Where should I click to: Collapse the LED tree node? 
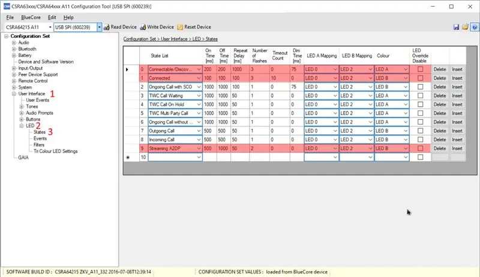click(x=22, y=126)
